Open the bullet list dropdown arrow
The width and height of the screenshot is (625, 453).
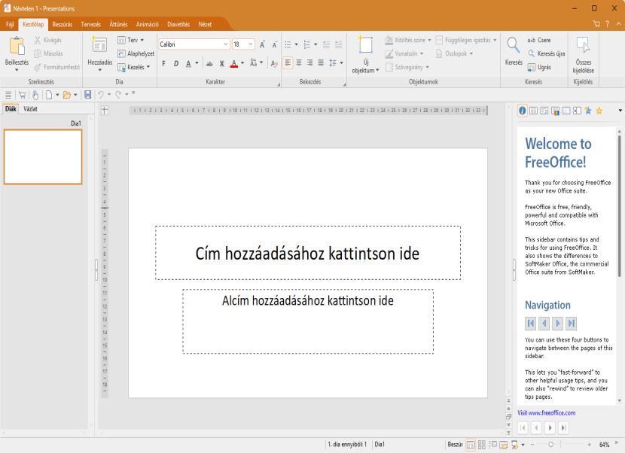point(296,44)
